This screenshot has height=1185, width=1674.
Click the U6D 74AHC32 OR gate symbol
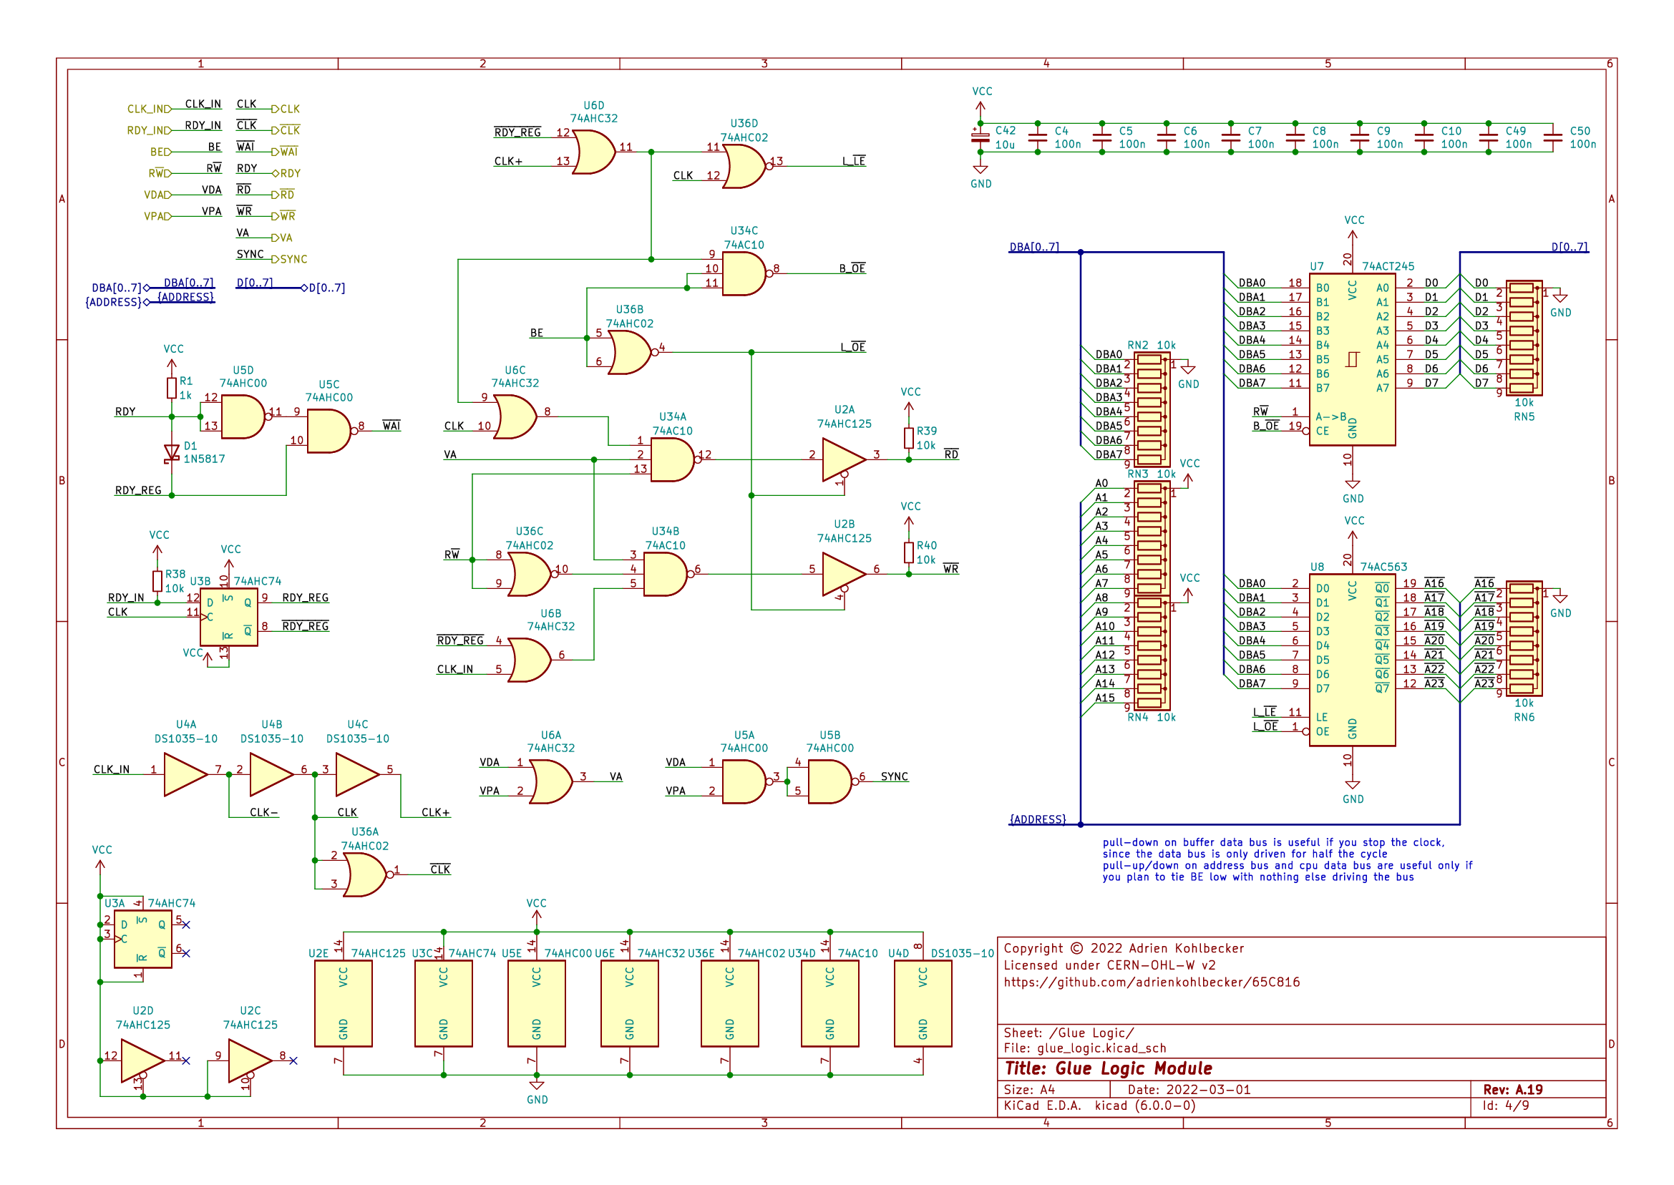(594, 152)
